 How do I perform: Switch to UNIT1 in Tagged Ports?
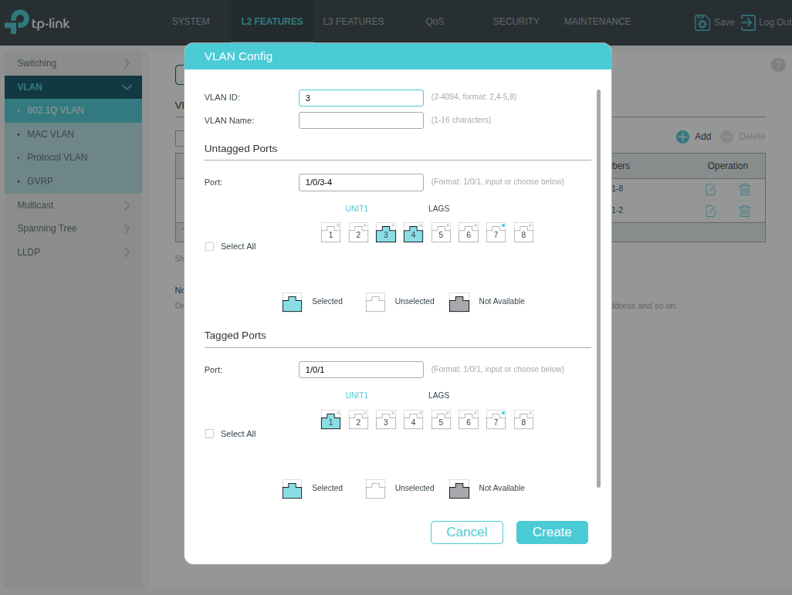pyautogui.click(x=357, y=395)
